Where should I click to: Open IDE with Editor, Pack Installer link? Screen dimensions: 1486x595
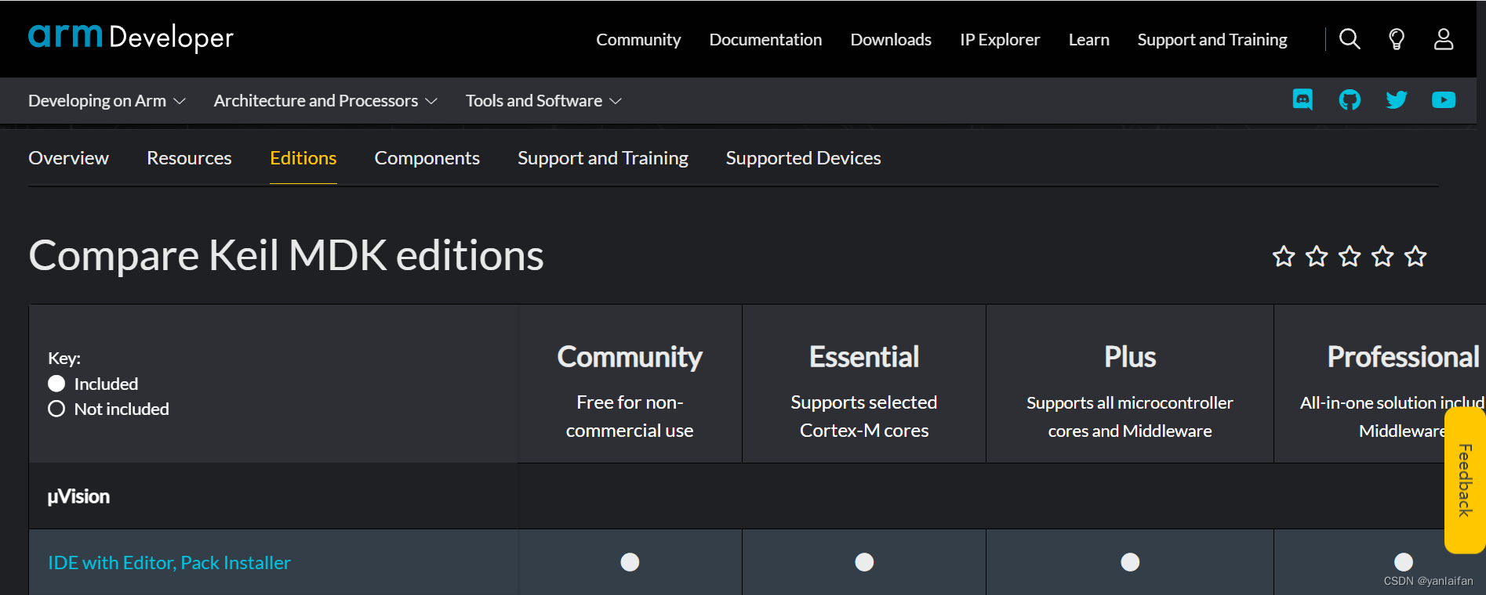169,563
